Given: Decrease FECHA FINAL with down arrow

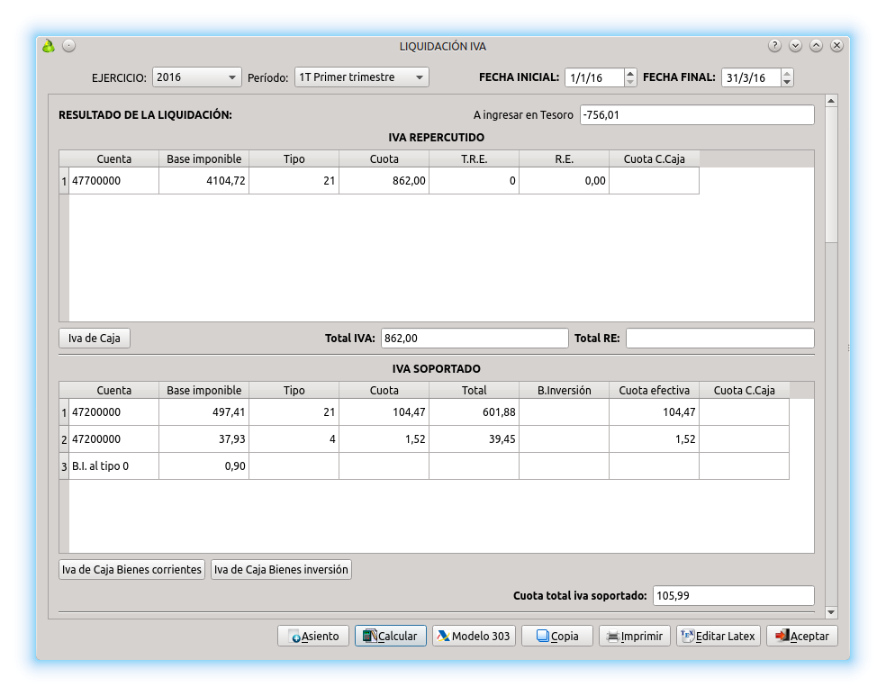Looking at the screenshot, I should (x=787, y=82).
